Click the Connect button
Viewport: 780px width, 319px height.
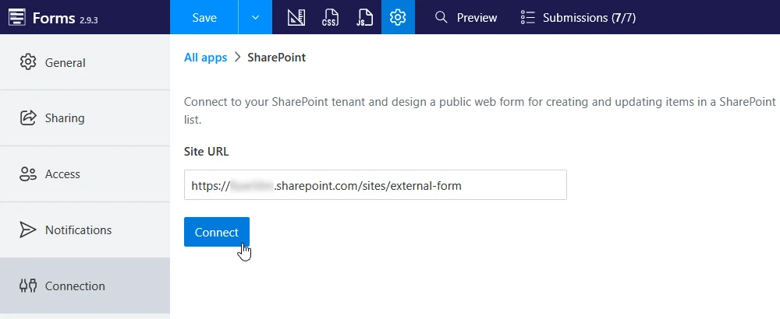point(217,232)
